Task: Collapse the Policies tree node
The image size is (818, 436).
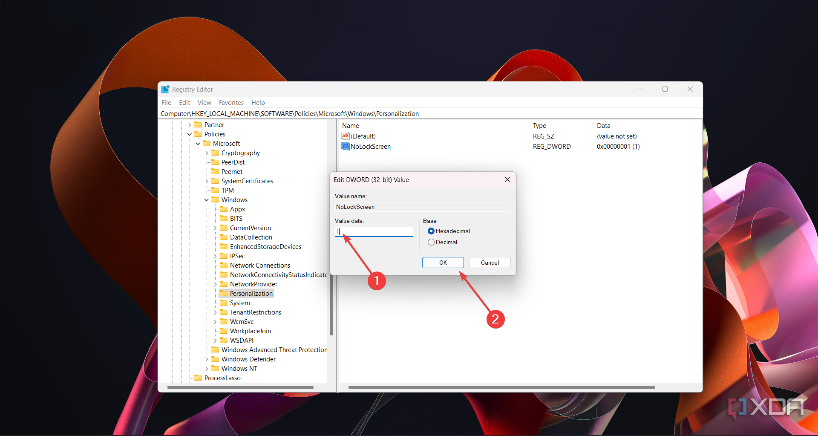Action: [x=190, y=134]
